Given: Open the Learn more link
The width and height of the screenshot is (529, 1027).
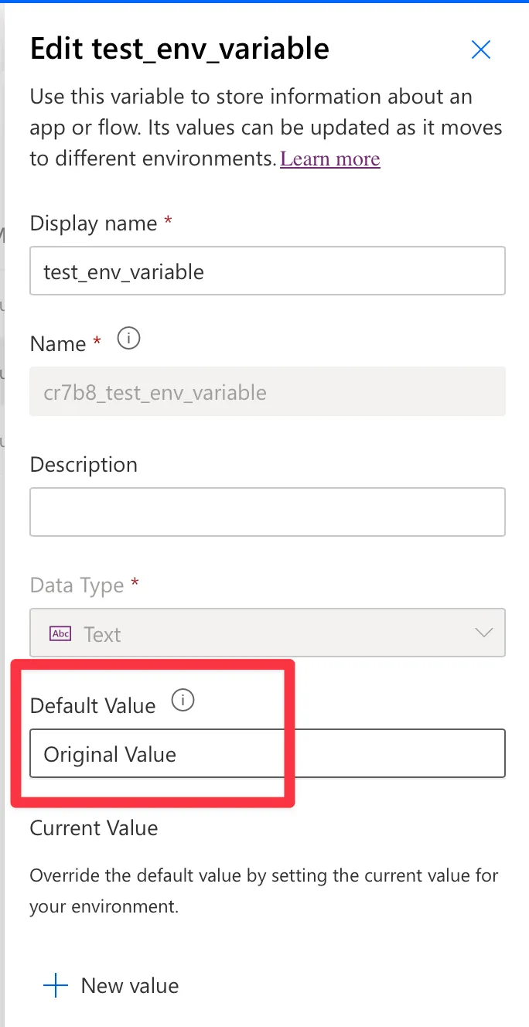Looking at the screenshot, I should pos(329,159).
